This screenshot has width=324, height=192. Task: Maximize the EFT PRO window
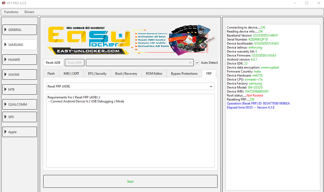[307, 3]
